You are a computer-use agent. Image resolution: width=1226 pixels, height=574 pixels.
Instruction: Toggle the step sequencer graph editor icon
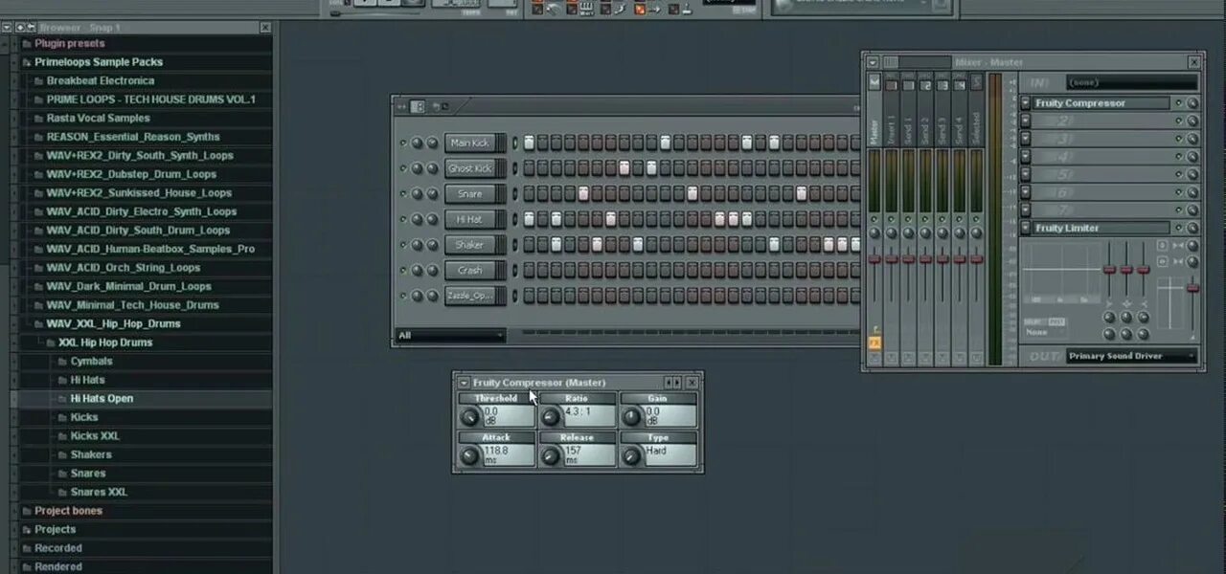418,106
